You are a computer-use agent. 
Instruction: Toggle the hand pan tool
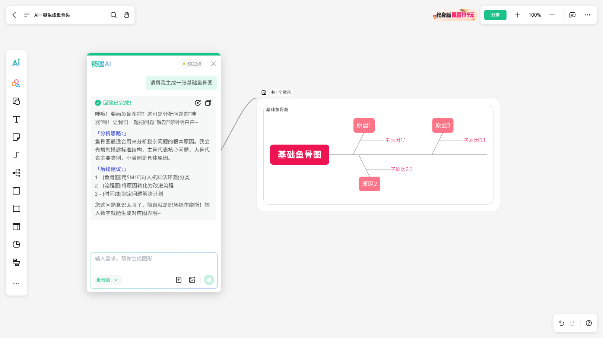point(127,15)
